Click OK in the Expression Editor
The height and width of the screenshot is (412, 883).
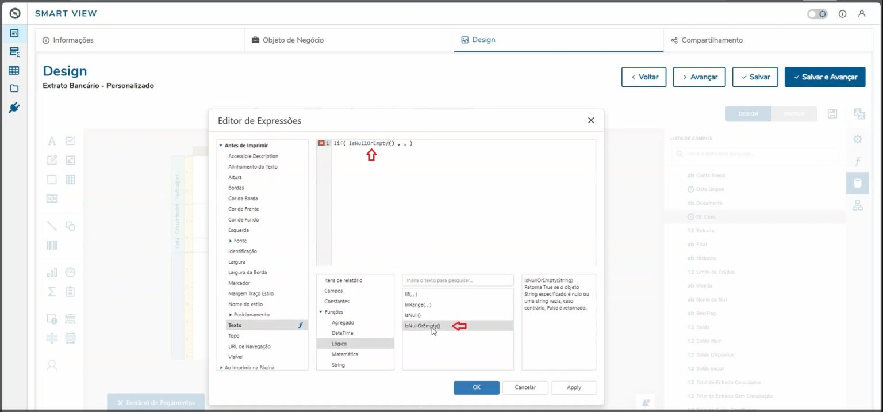point(476,387)
